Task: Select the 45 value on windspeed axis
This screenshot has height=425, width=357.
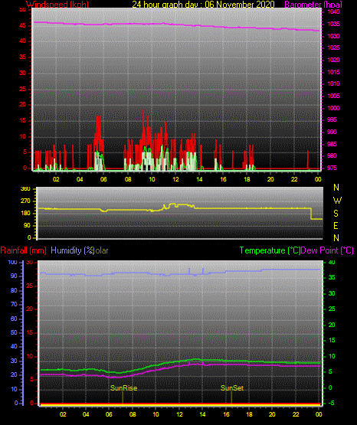Action: (x=23, y=26)
